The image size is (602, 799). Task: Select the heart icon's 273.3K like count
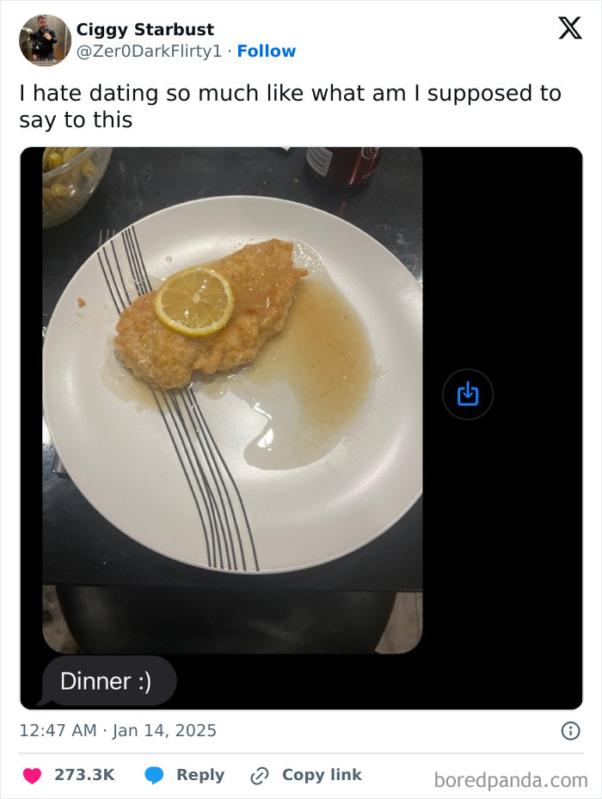point(84,775)
